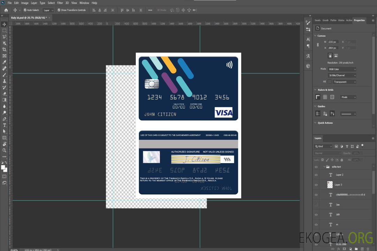Screen dimensions: 377x251
Task: Set canvas to landscape orientation
Action: point(336,55)
